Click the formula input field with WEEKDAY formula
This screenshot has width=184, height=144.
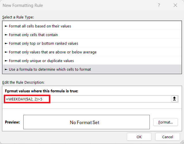point(88,99)
